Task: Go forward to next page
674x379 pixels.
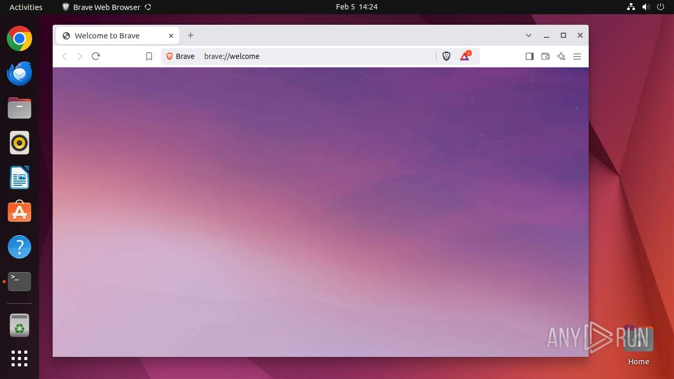Action: (80, 56)
